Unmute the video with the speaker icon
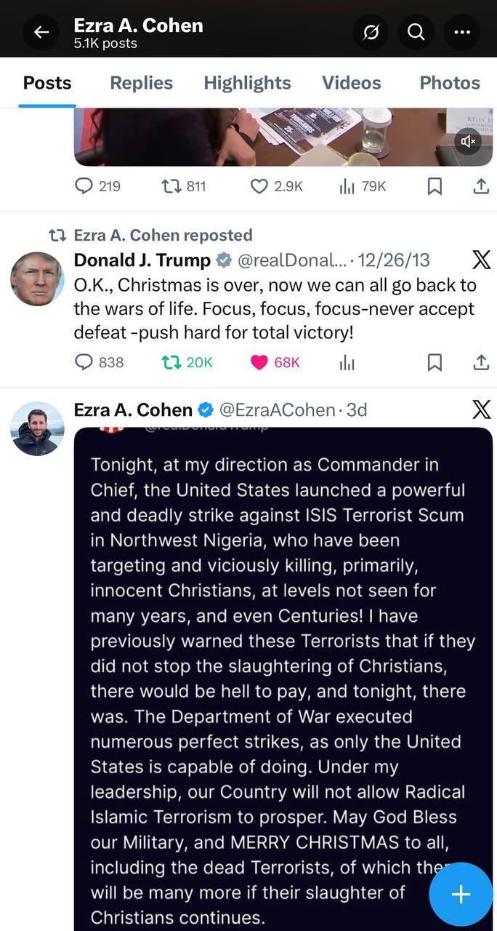Screen dimensions: 497x931 coord(469,141)
